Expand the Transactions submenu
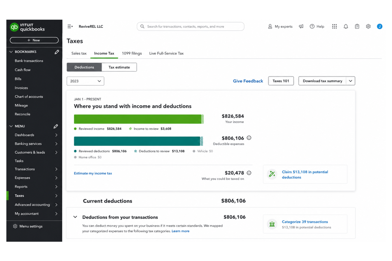The width and height of the screenshot is (392, 261). [56, 169]
